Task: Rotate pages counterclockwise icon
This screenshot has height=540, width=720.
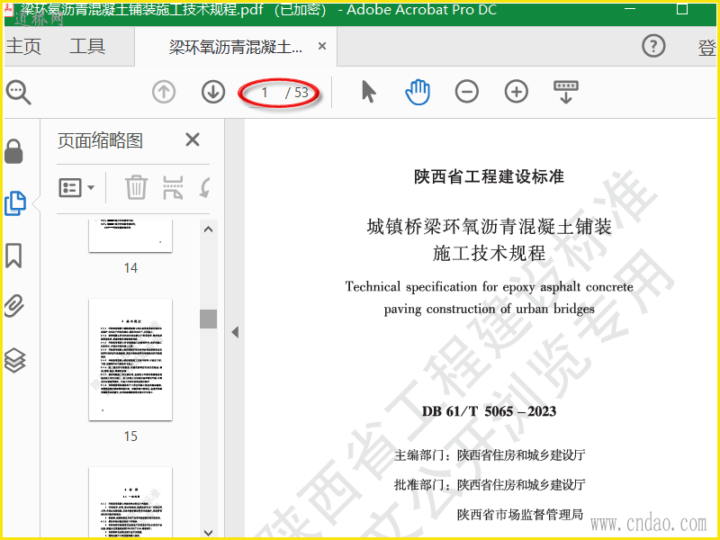Action: point(205,187)
